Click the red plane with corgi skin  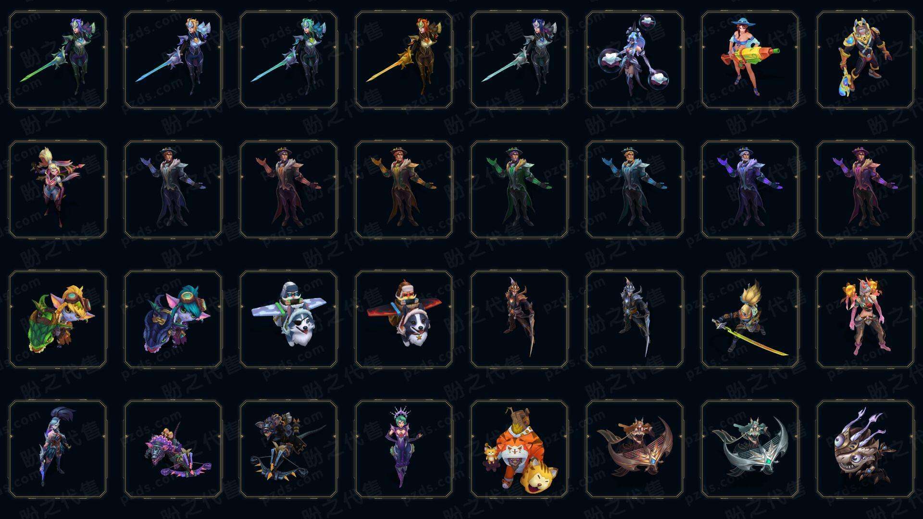click(404, 320)
